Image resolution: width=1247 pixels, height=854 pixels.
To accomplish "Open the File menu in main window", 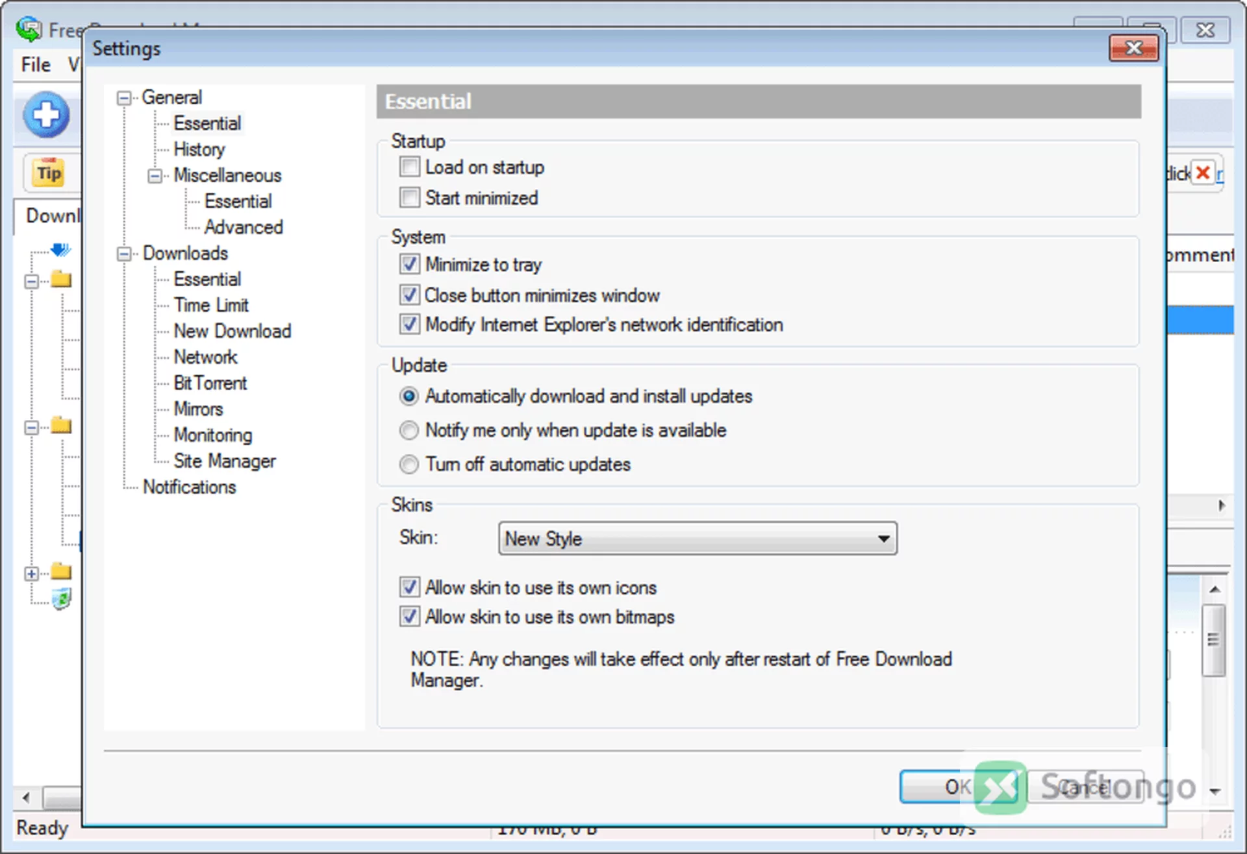I will (36, 64).
